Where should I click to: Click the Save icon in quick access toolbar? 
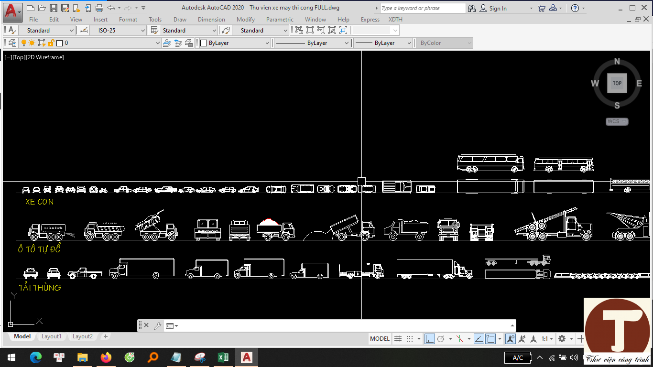pos(54,8)
